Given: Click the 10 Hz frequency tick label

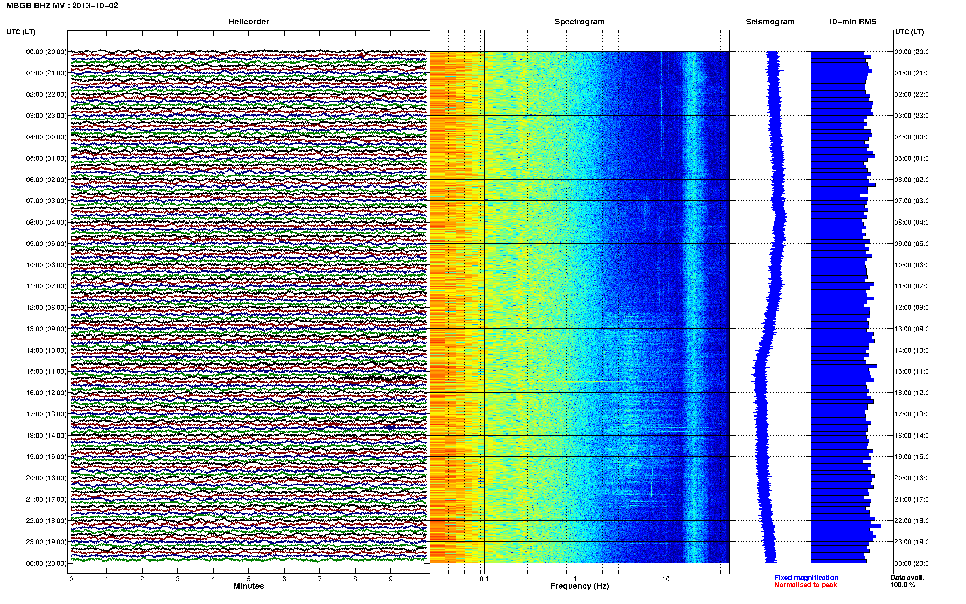Looking at the screenshot, I should [666, 579].
